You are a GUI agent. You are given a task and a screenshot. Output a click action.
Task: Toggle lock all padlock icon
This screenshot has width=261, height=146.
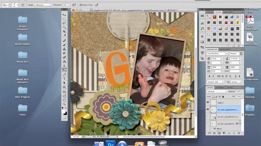click(223, 97)
